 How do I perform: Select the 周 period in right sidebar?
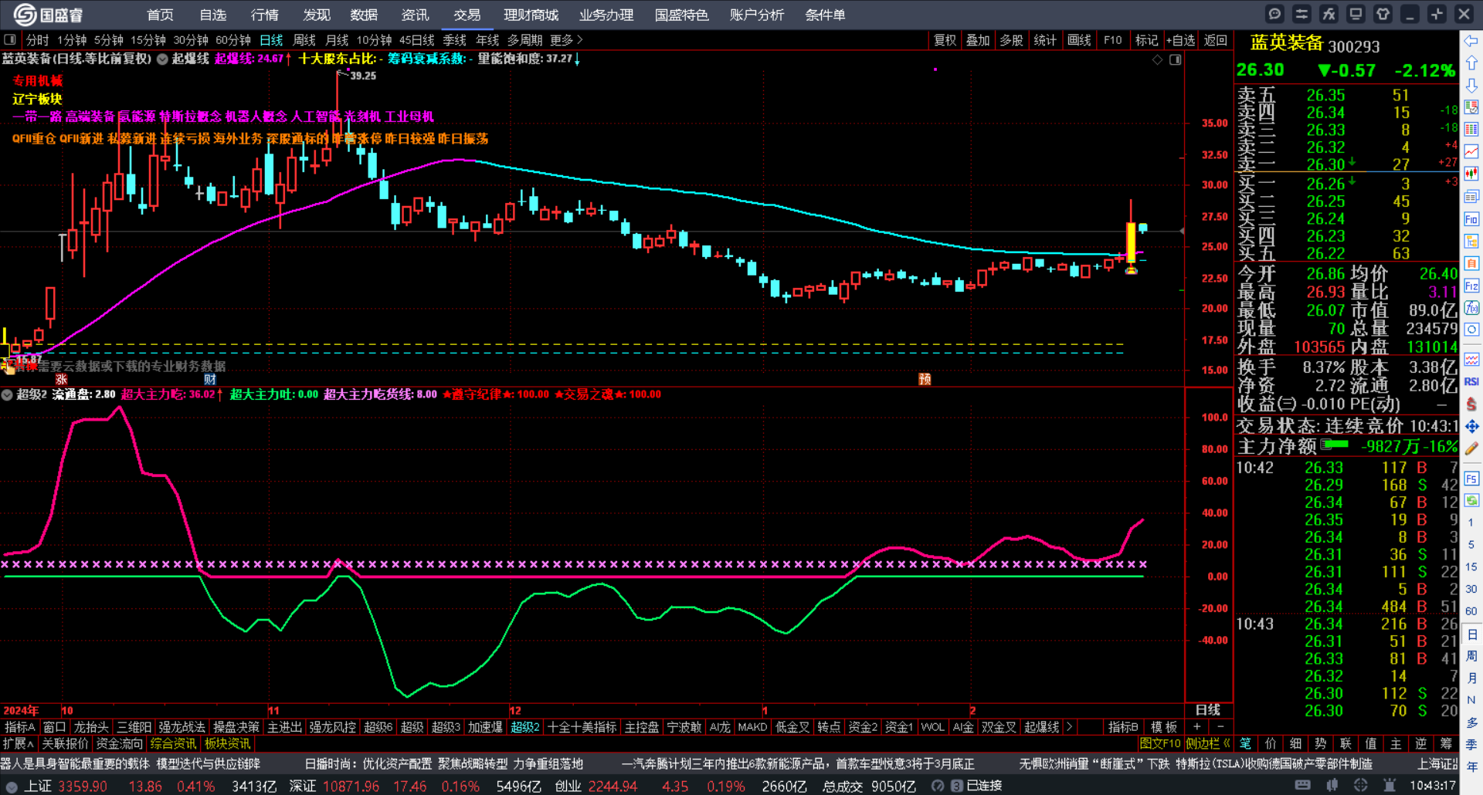tap(1471, 656)
